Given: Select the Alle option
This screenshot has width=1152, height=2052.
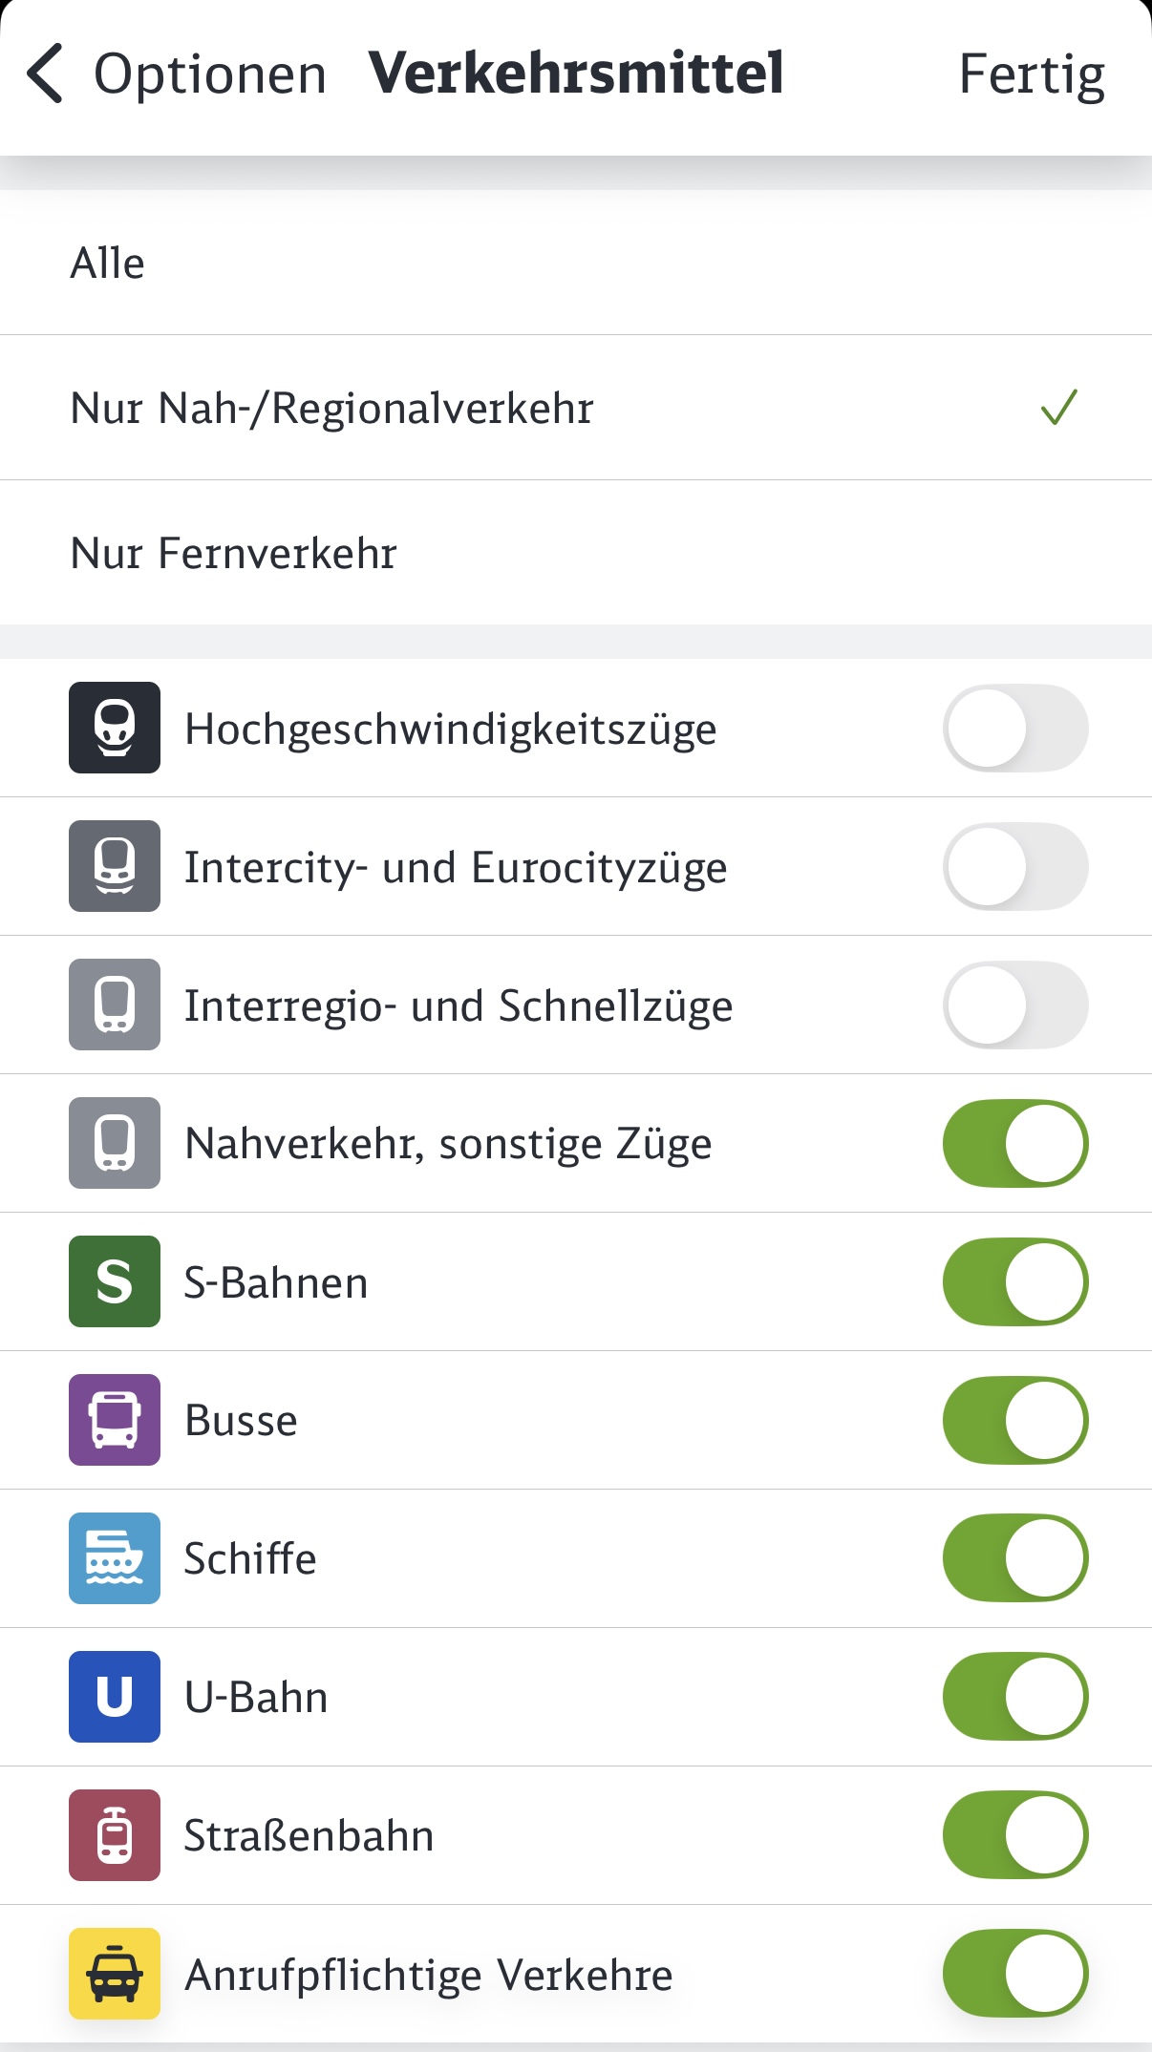Looking at the screenshot, I should pyautogui.click(x=108, y=264).
